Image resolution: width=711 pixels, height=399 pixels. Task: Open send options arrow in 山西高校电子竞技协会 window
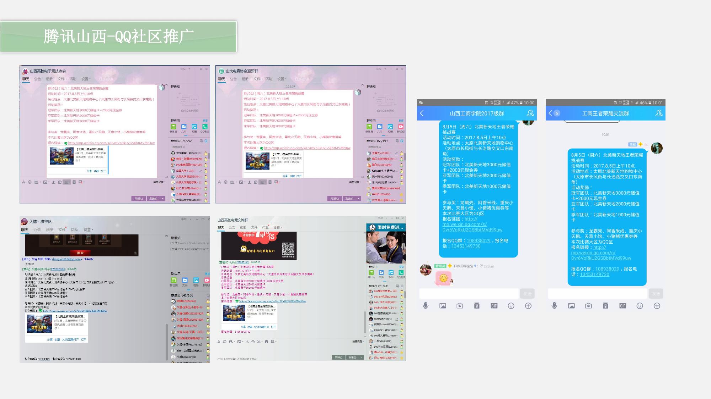click(x=163, y=199)
